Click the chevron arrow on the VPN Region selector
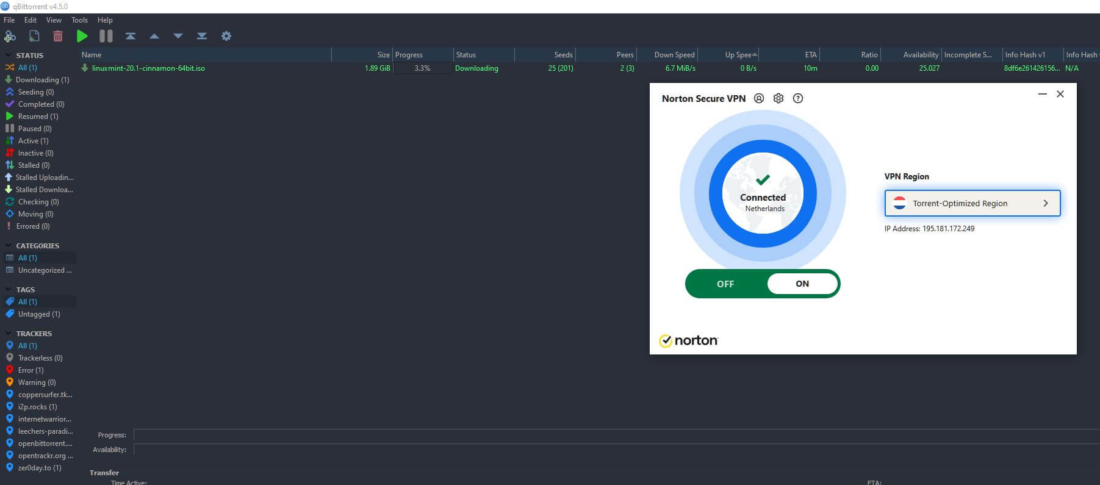 pos(1046,203)
